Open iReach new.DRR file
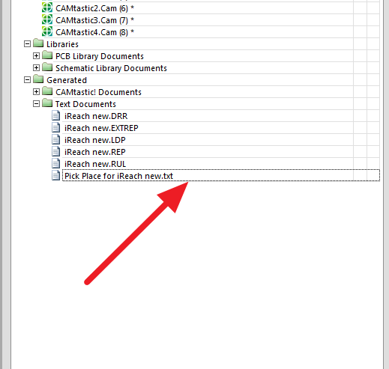 96,116
